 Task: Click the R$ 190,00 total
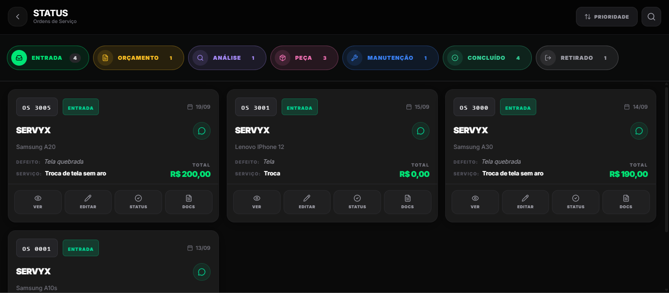(x=629, y=174)
